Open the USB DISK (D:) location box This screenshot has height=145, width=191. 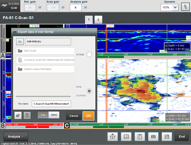coord(48,42)
